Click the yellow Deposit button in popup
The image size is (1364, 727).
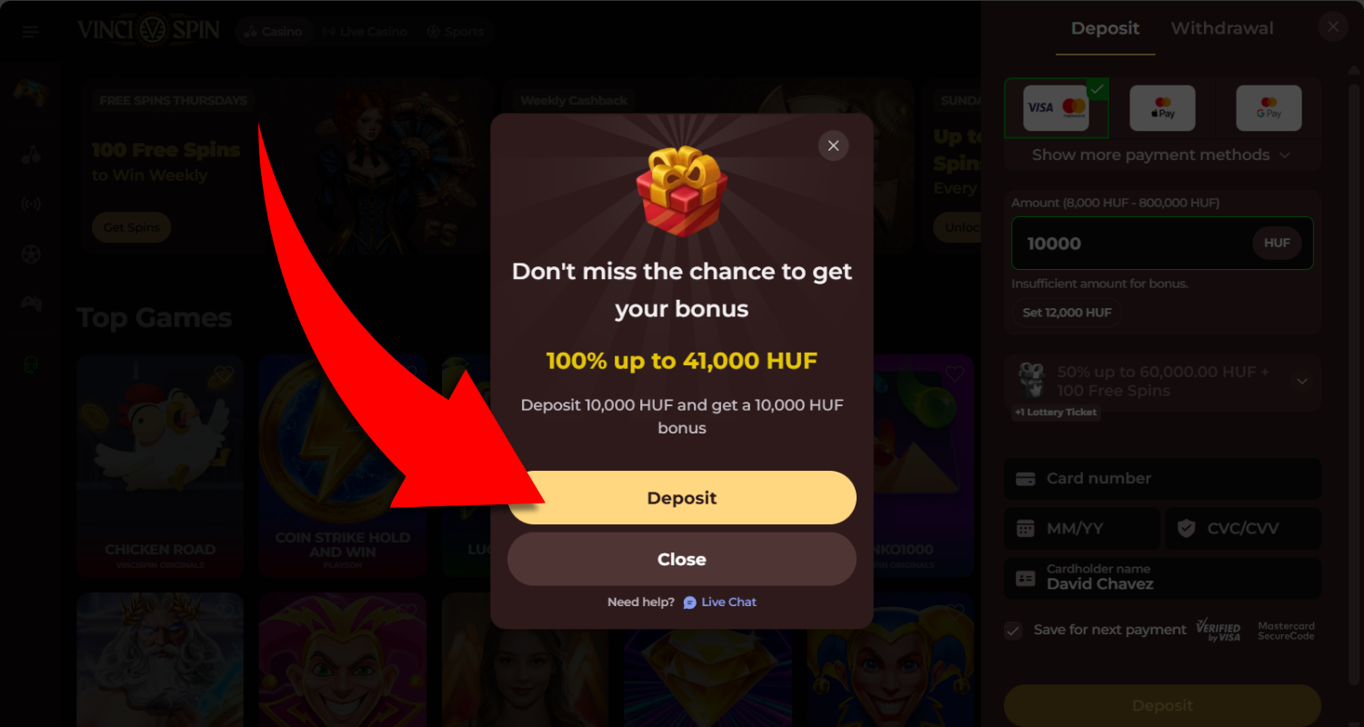coord(682,498)
